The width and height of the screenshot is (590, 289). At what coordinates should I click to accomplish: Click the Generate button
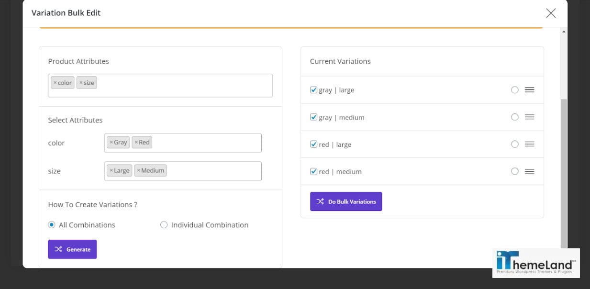tap(72, 249)
